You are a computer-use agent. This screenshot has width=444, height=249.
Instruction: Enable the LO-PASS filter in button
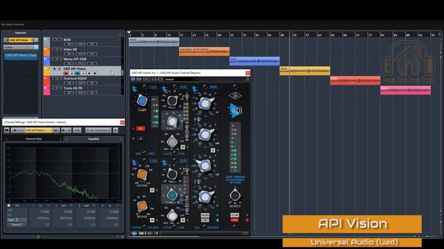152,190
